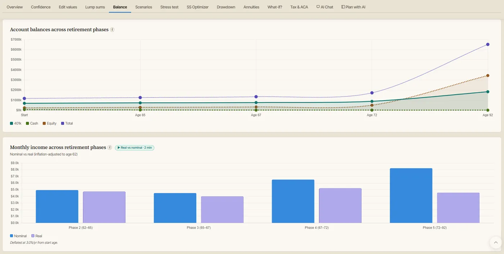Click the Total data point at Age 67

coord(256,97)
